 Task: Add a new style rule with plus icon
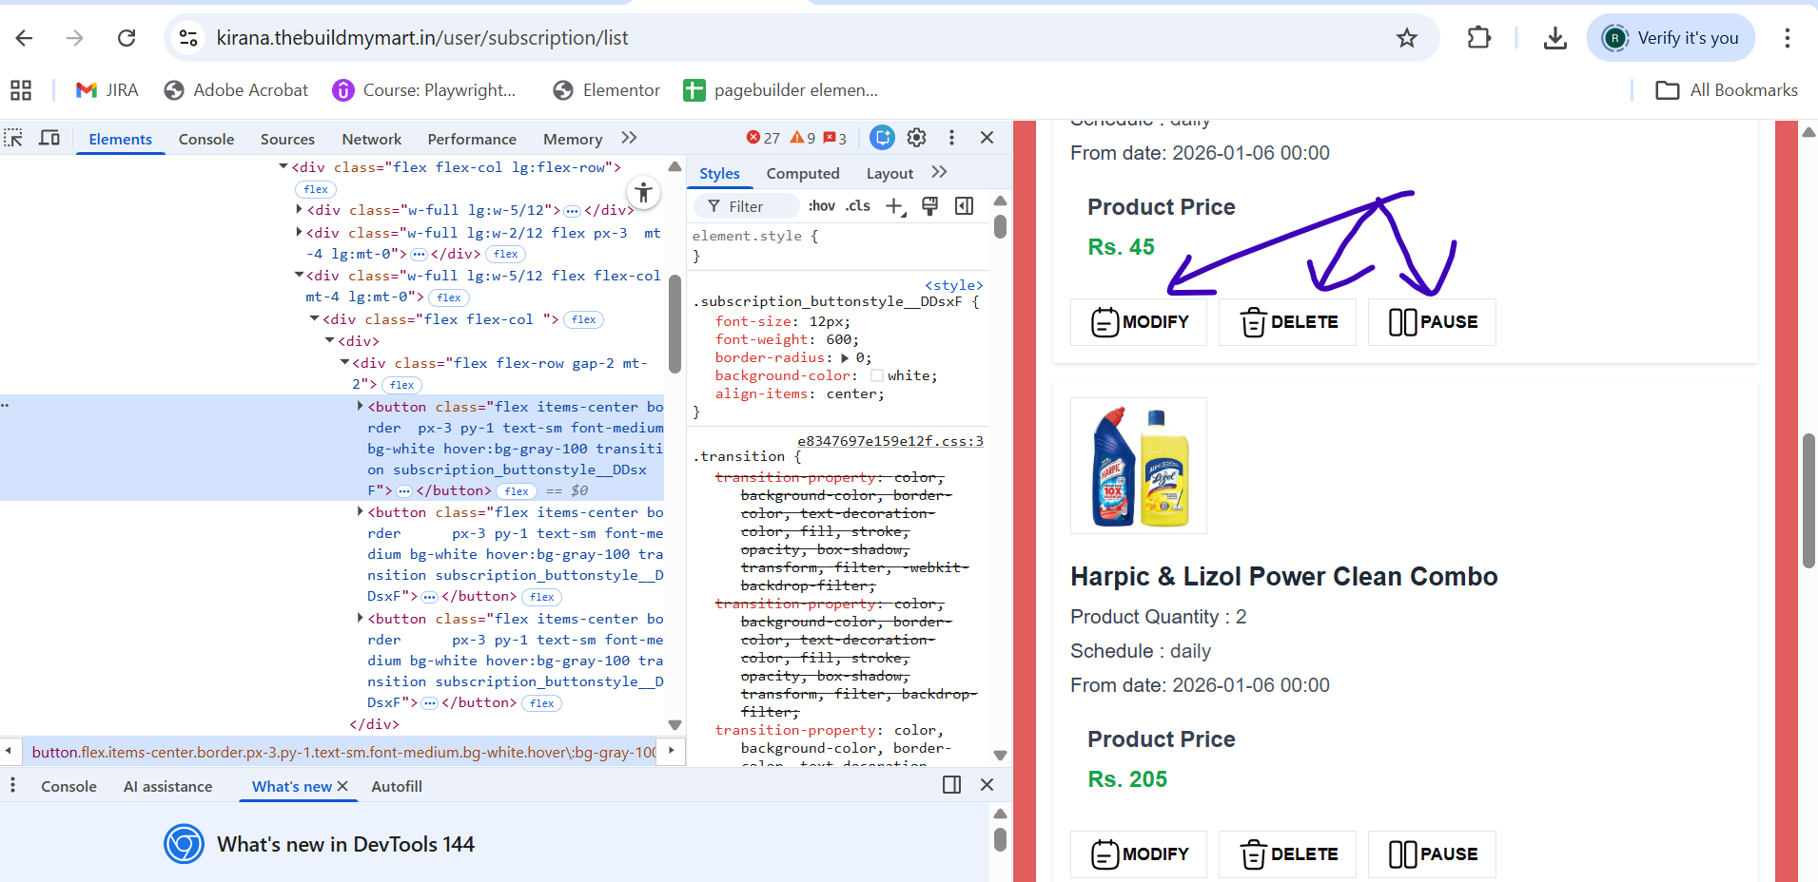click(x=894, y=206)
